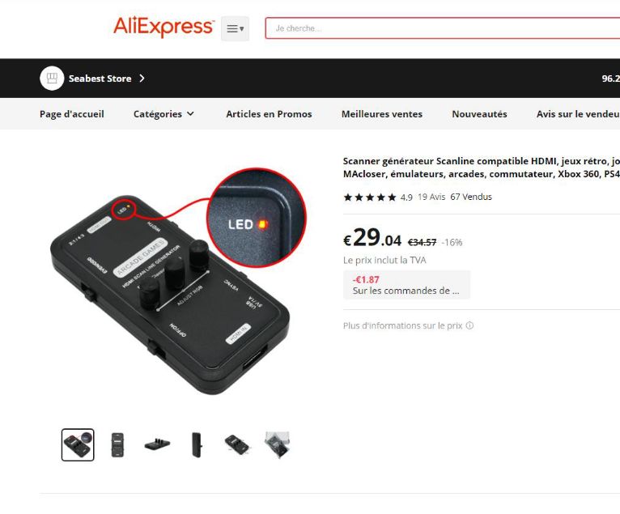Go to Page d'accueil tab
The width and height of the screenshot is (620, 514).
click(71, 114)
